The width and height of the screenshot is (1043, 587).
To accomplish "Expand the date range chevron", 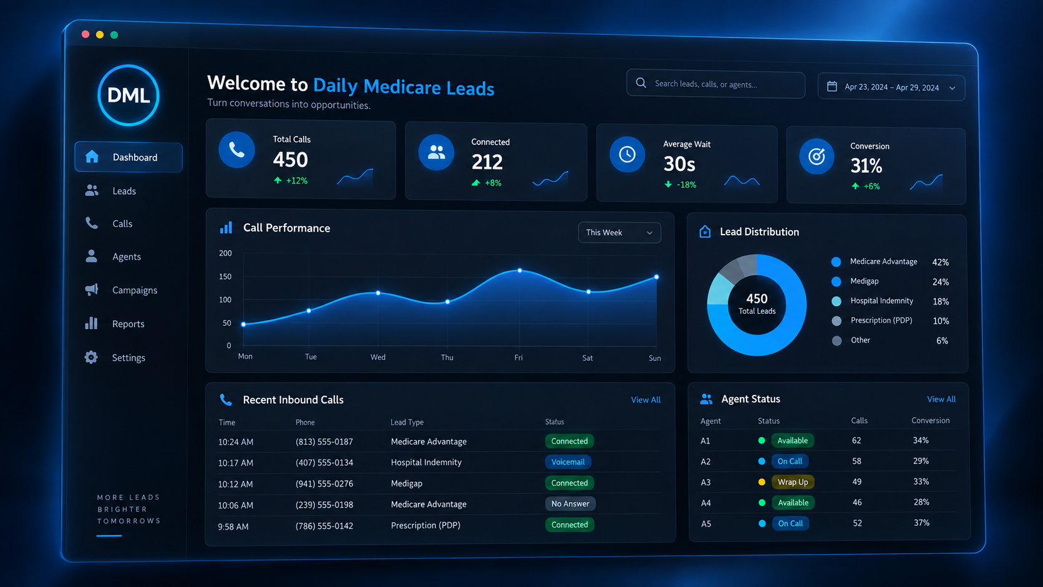I will [953, 88].
